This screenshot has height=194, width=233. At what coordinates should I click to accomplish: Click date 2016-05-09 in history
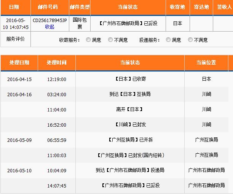point(19,140)
